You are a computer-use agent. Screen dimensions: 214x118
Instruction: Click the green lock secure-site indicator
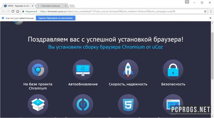pyautogui.click(x=23, y=11)
